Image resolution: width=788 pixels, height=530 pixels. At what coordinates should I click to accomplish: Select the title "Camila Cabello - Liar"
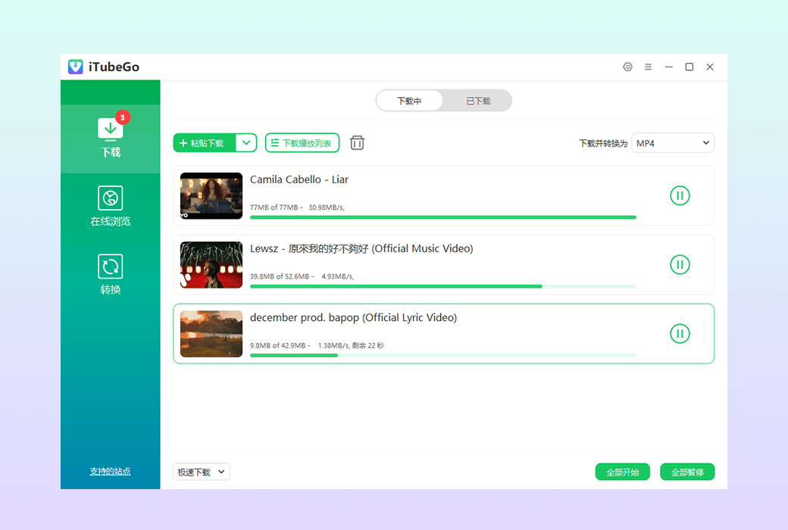[299, 179]
